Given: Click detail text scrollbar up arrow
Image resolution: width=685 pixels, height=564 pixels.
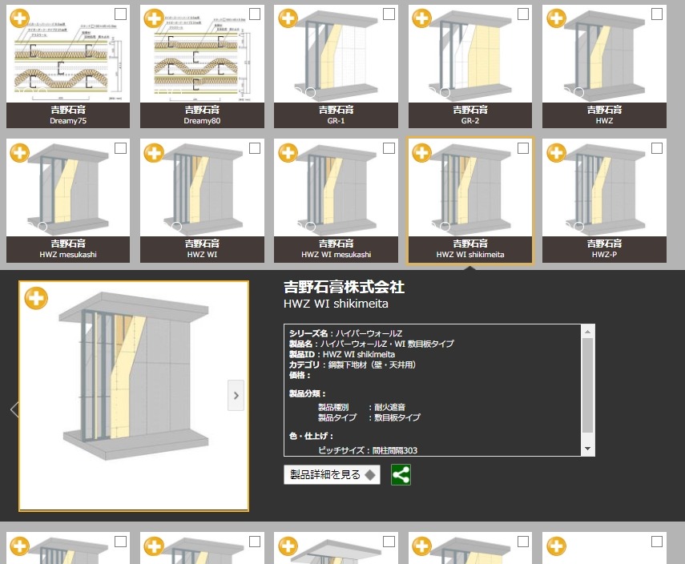Looking at the screenshot, I should click(587, 332).
